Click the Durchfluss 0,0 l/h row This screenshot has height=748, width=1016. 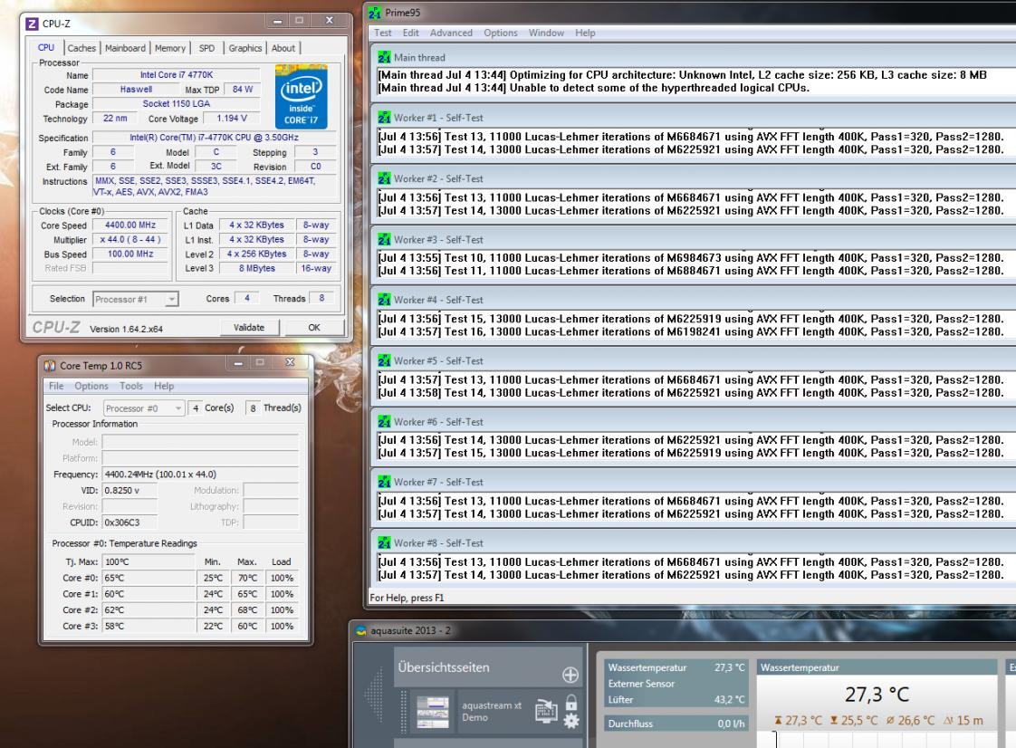tap(676, 724)
